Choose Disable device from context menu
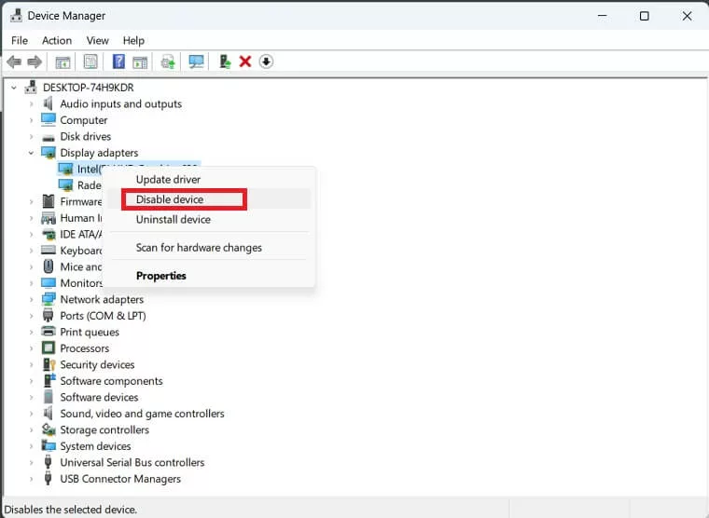 point(208,199)
